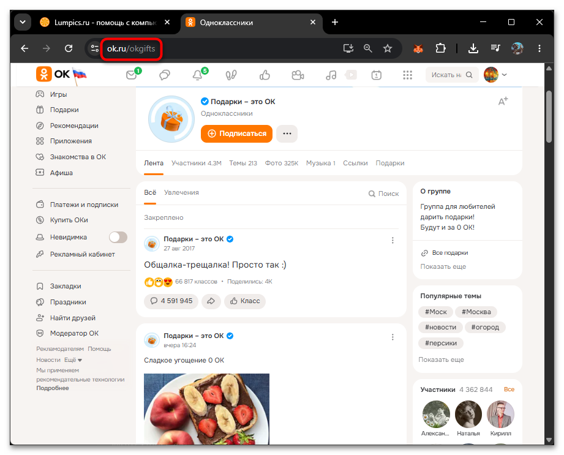Viewport: 564px width, 455px height.
Task: Open the Фото 325K tab
Action: coord(282,163)
